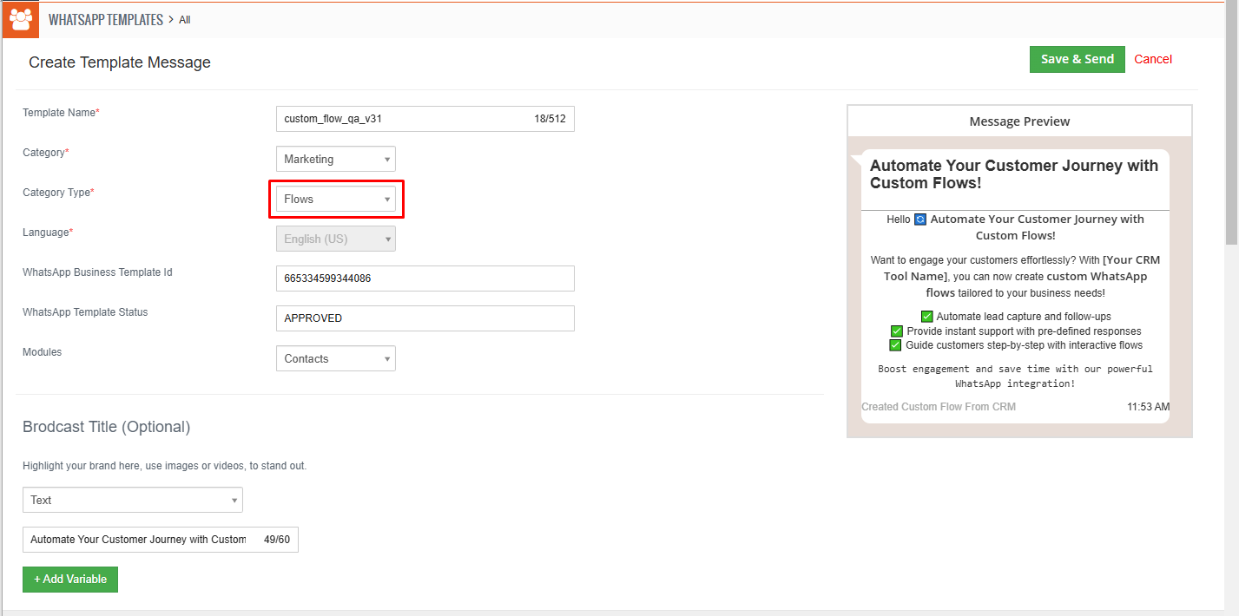Edit the broadcast title text input

pos(161,540)
